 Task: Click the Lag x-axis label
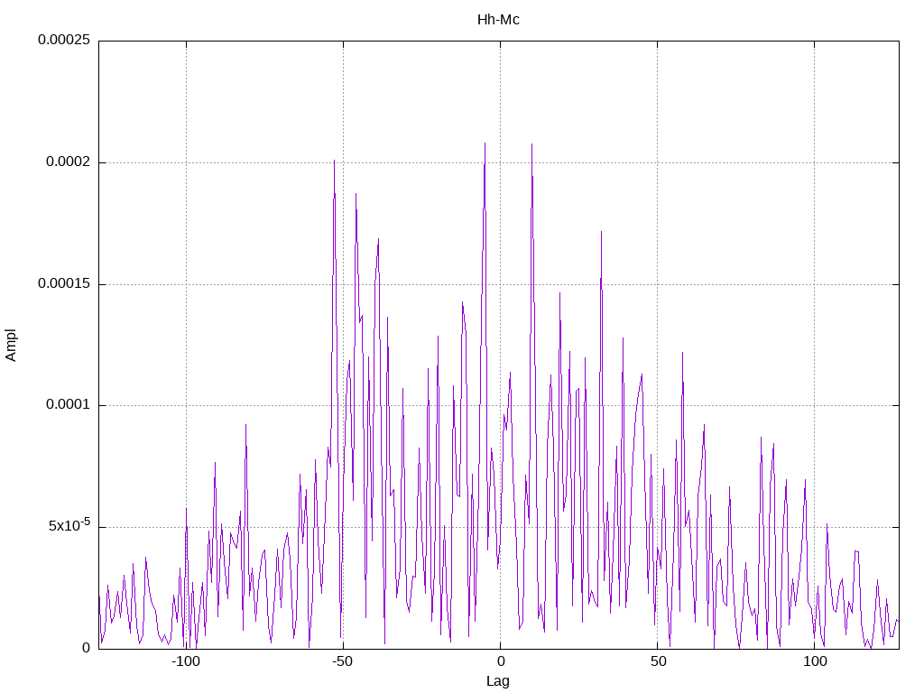click(x=497, y=680)
